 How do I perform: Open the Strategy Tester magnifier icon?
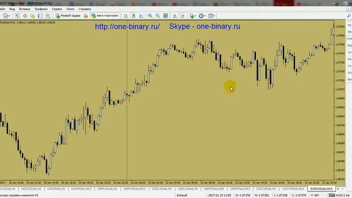click(48, 16)
